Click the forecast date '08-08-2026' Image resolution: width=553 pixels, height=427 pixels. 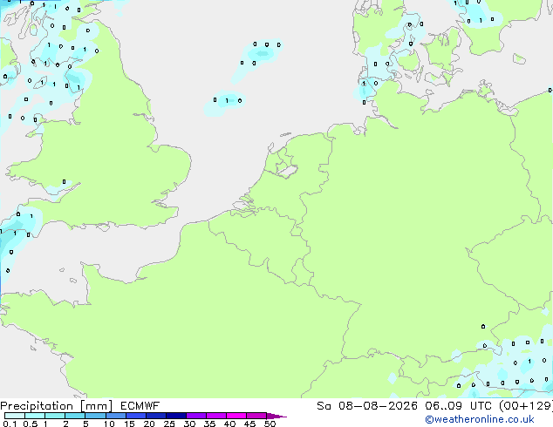[x=378, y=406]
